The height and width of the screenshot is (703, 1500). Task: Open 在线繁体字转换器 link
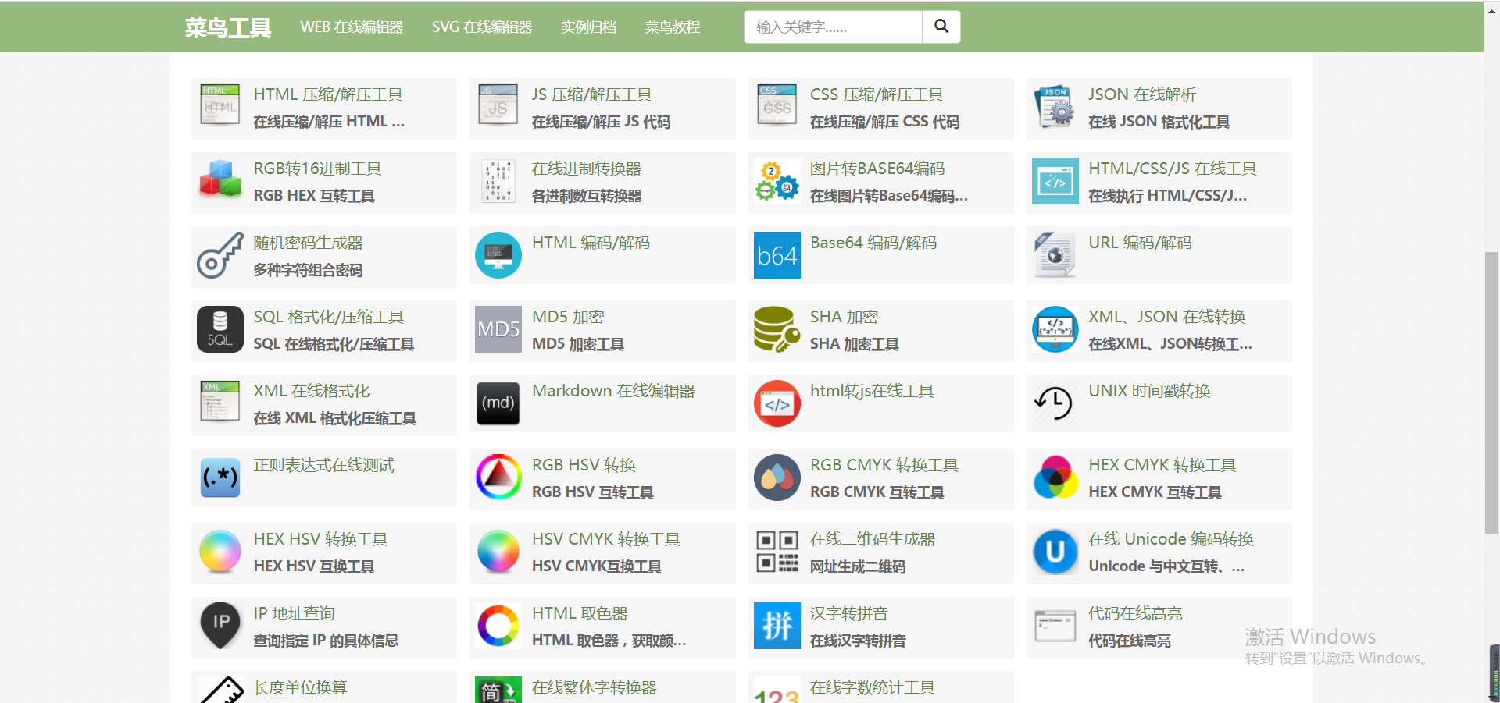tap(595, 687)
